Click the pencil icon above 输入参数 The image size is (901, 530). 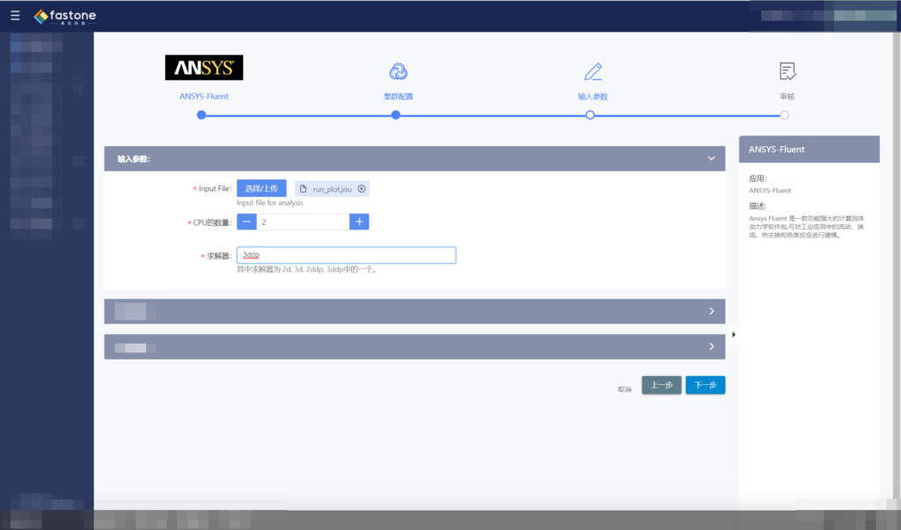pyautogui.click(x=590, y=70)
